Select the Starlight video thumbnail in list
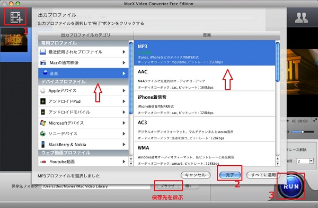Image resolution: width=318 pixels, height=208 pixels. (x=14, y=41)
